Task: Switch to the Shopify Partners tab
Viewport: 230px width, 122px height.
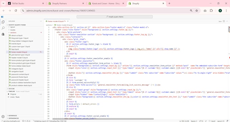Action: pos(66,3)
